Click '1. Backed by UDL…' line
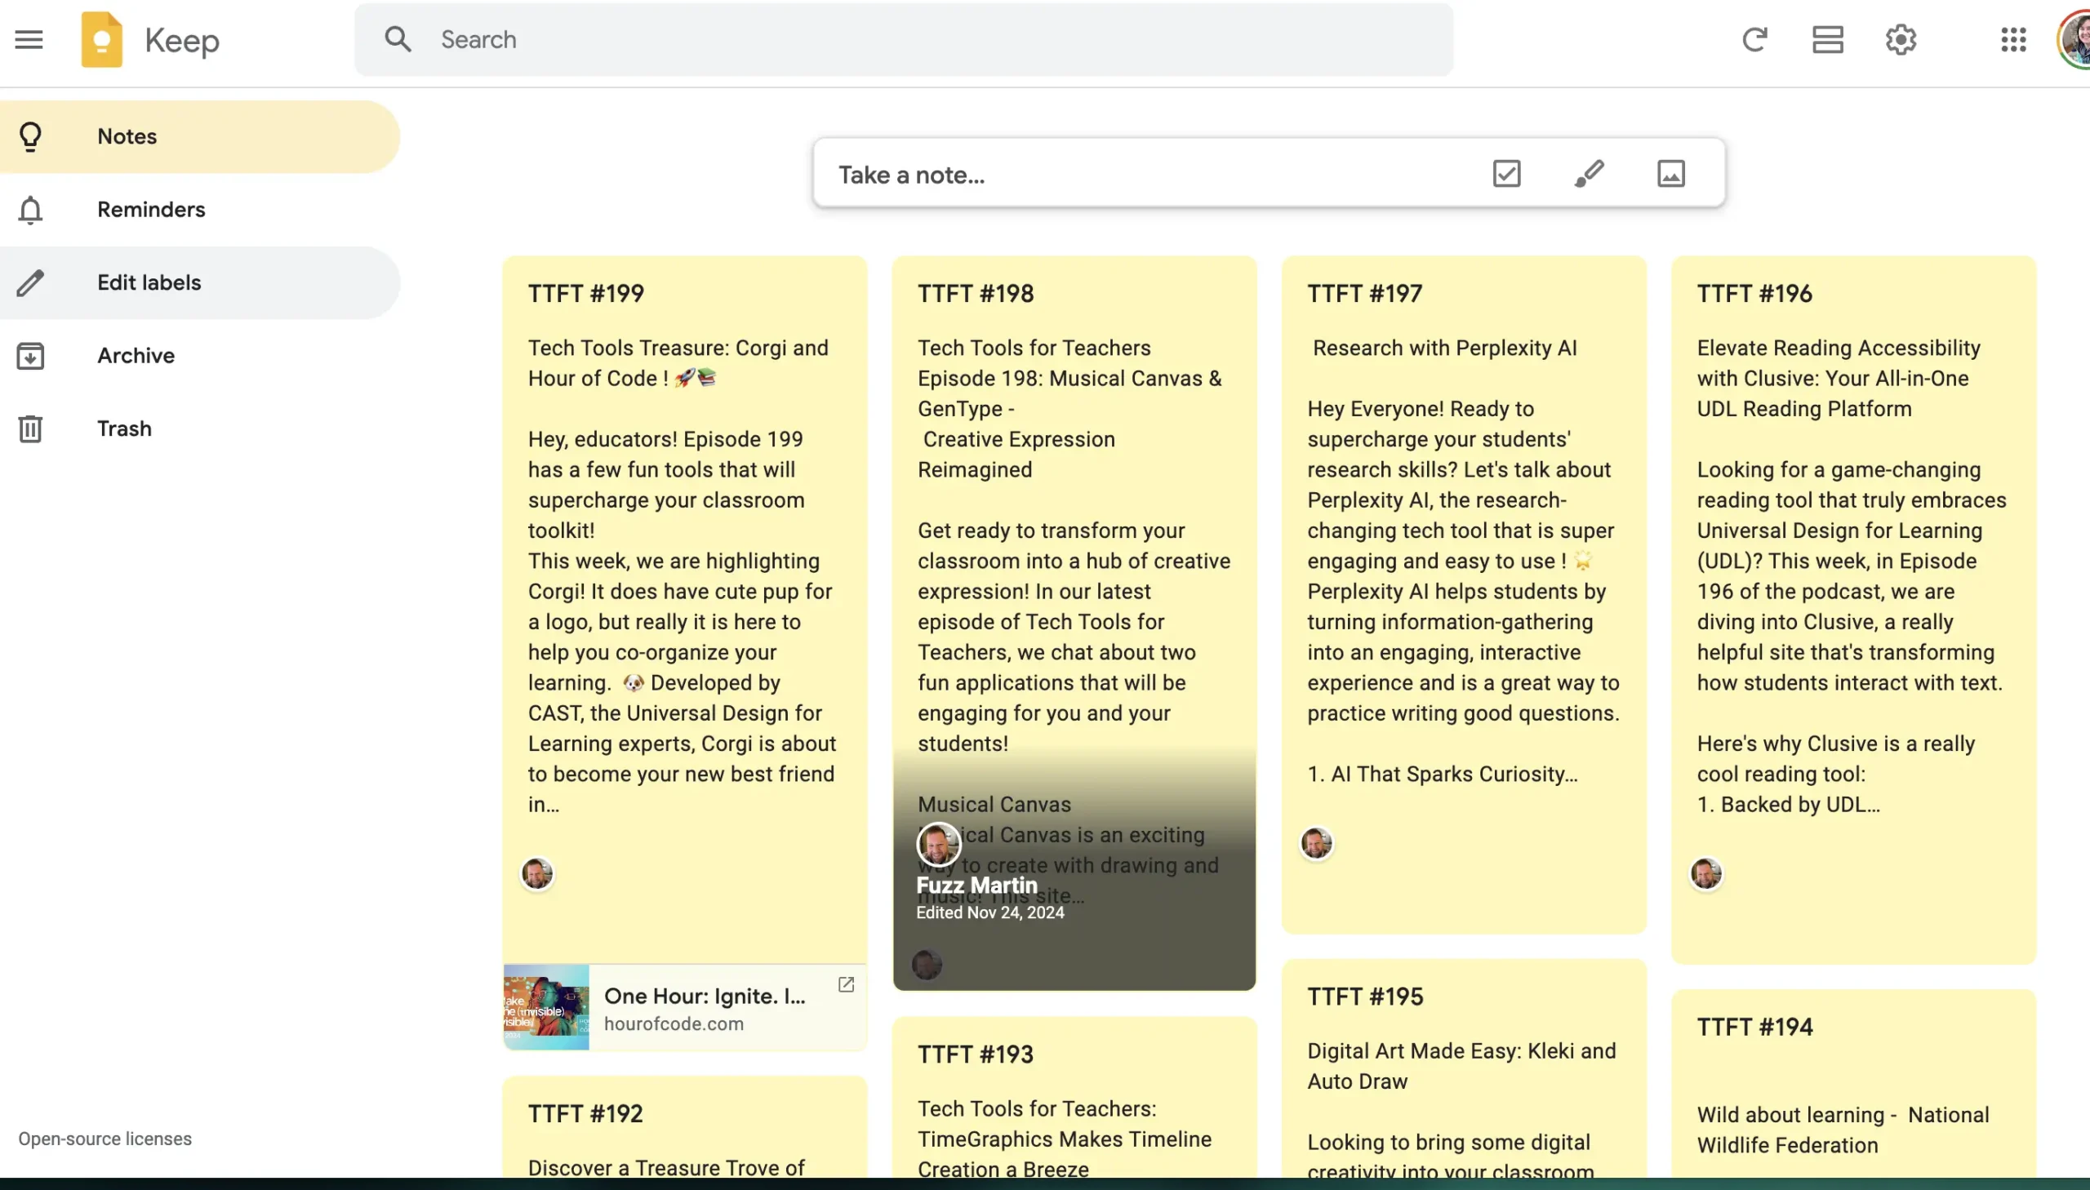This screenshot has height=1190, width=2090. pyautogui.click(x=1789, y=804)
